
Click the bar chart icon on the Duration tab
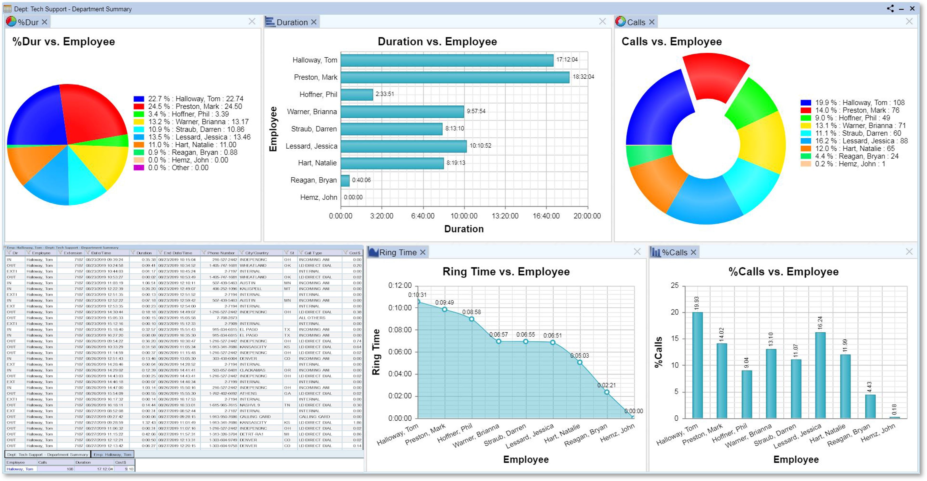pyautogui.click(x=271, y=22)
